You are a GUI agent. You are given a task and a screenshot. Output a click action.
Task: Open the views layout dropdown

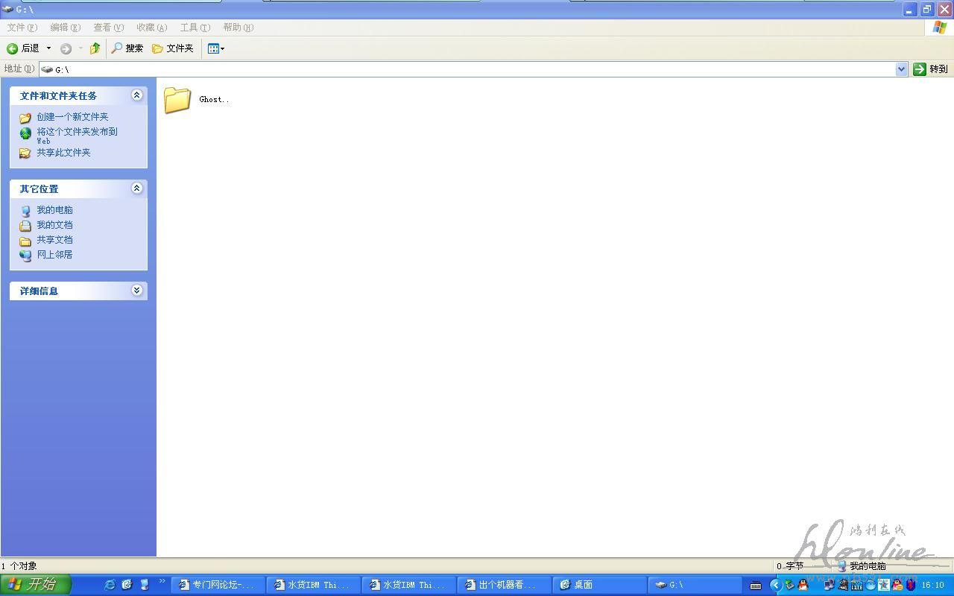[215, 48]
